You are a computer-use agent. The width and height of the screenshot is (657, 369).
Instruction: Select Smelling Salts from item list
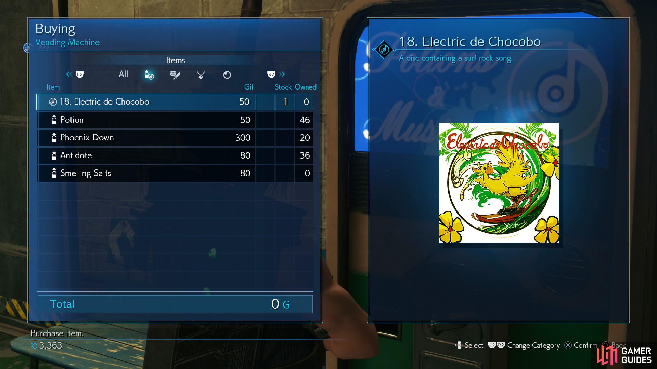175,173
